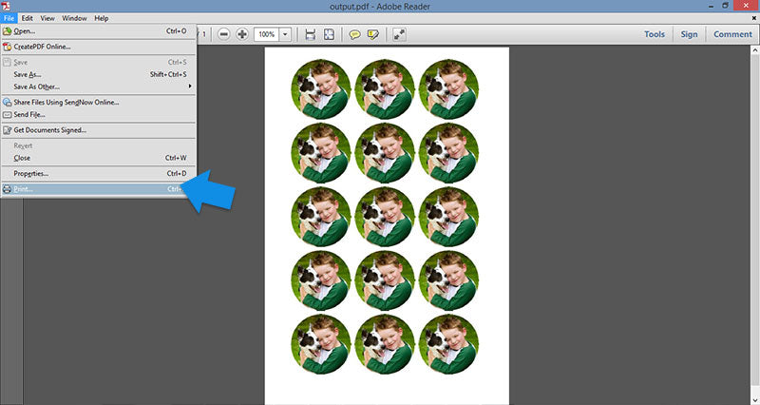Viewport: 760px width, 405px height.
Task: Add a sticky note comment
Action: point(353,34)
